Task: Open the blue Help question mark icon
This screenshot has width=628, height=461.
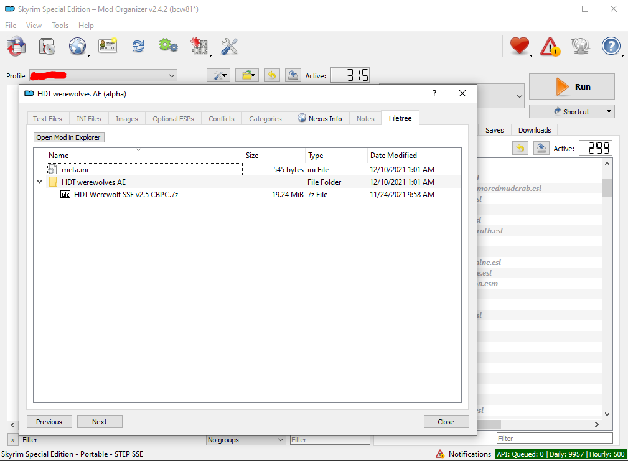Action: pos(611,46)
